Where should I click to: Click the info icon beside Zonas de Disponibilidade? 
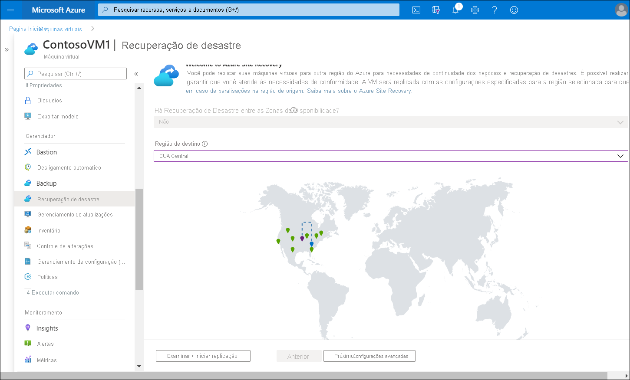pos(294,110)
